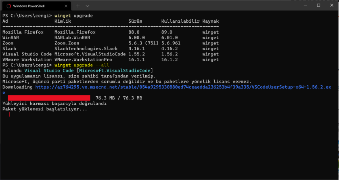Click the red download progress bar
The height and width of the screenshot is (180, 339).
pyautogui.click(x=49, y=98)
